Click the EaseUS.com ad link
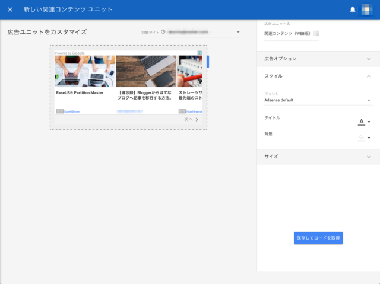Viewport: 380px width, 284px height. [72, 111]
